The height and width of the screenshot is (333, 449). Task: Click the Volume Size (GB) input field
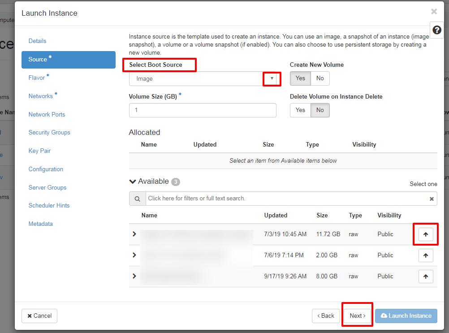(x=203, y=110)
